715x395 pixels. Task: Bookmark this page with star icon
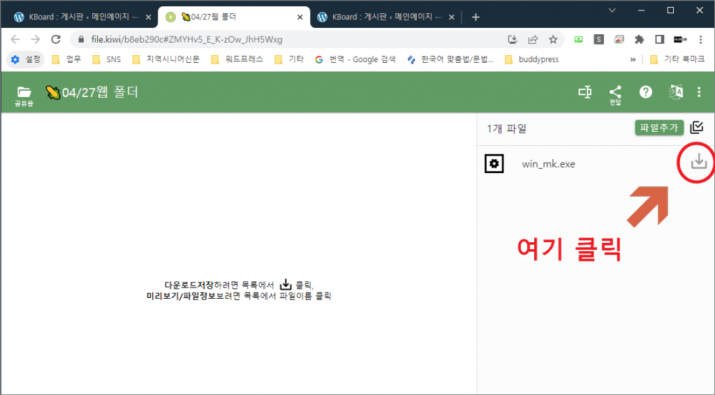tap(553, 40)
